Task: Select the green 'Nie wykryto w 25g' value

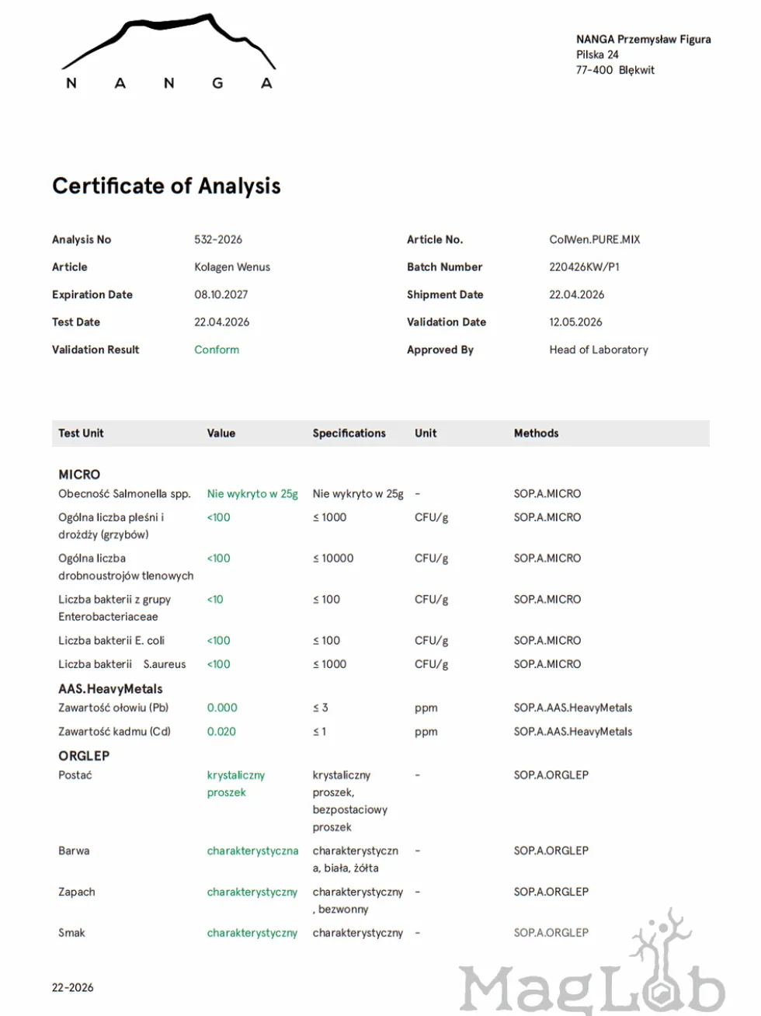Action: click(252, 494)
